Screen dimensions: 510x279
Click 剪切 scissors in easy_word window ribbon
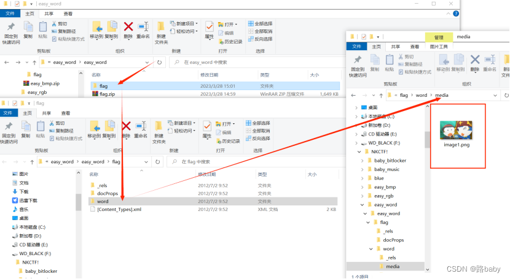pyautogui.click(x=59, y=24)
